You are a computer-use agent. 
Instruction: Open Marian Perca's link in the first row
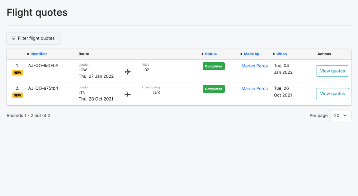point(254,66)
